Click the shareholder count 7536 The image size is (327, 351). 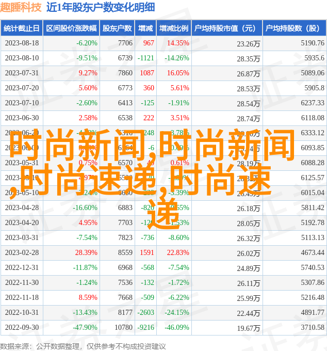(125, 283)
